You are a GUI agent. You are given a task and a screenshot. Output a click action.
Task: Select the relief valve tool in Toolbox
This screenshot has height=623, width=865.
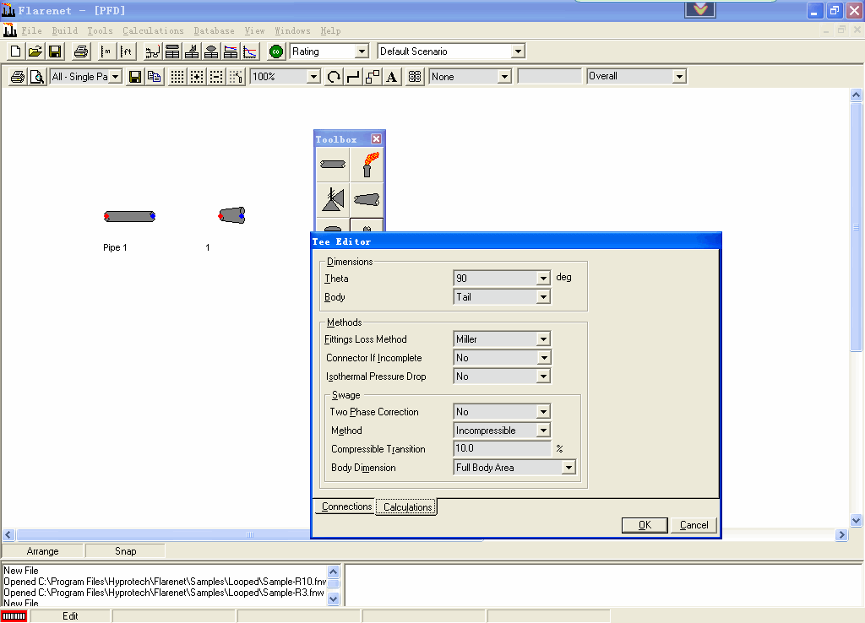333,199
